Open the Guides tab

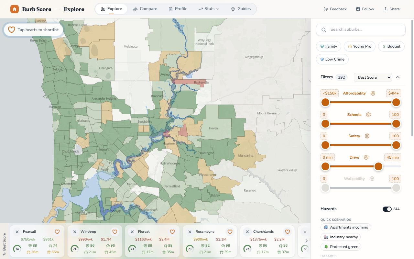coord(241,9)
